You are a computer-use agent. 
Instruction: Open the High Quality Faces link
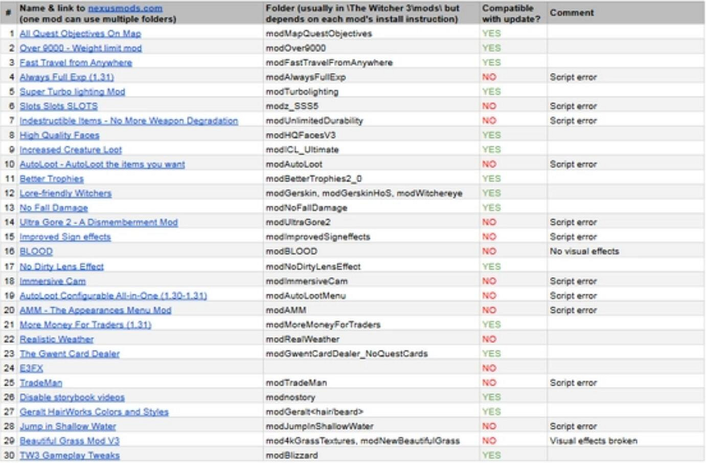59,135
